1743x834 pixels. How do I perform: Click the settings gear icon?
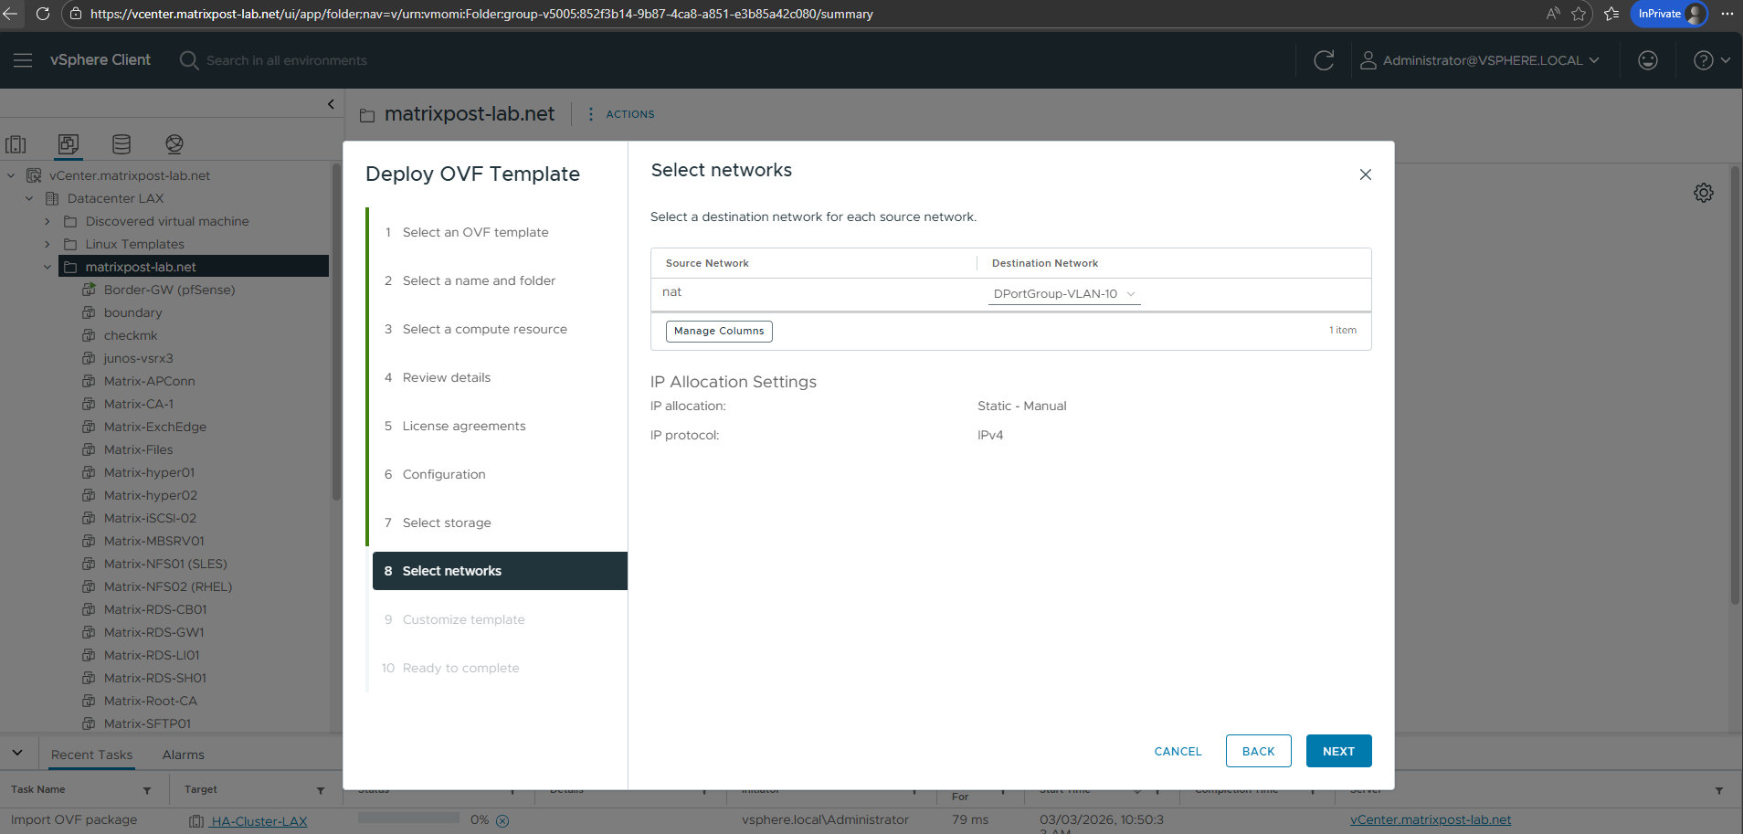click(1704, 193)
